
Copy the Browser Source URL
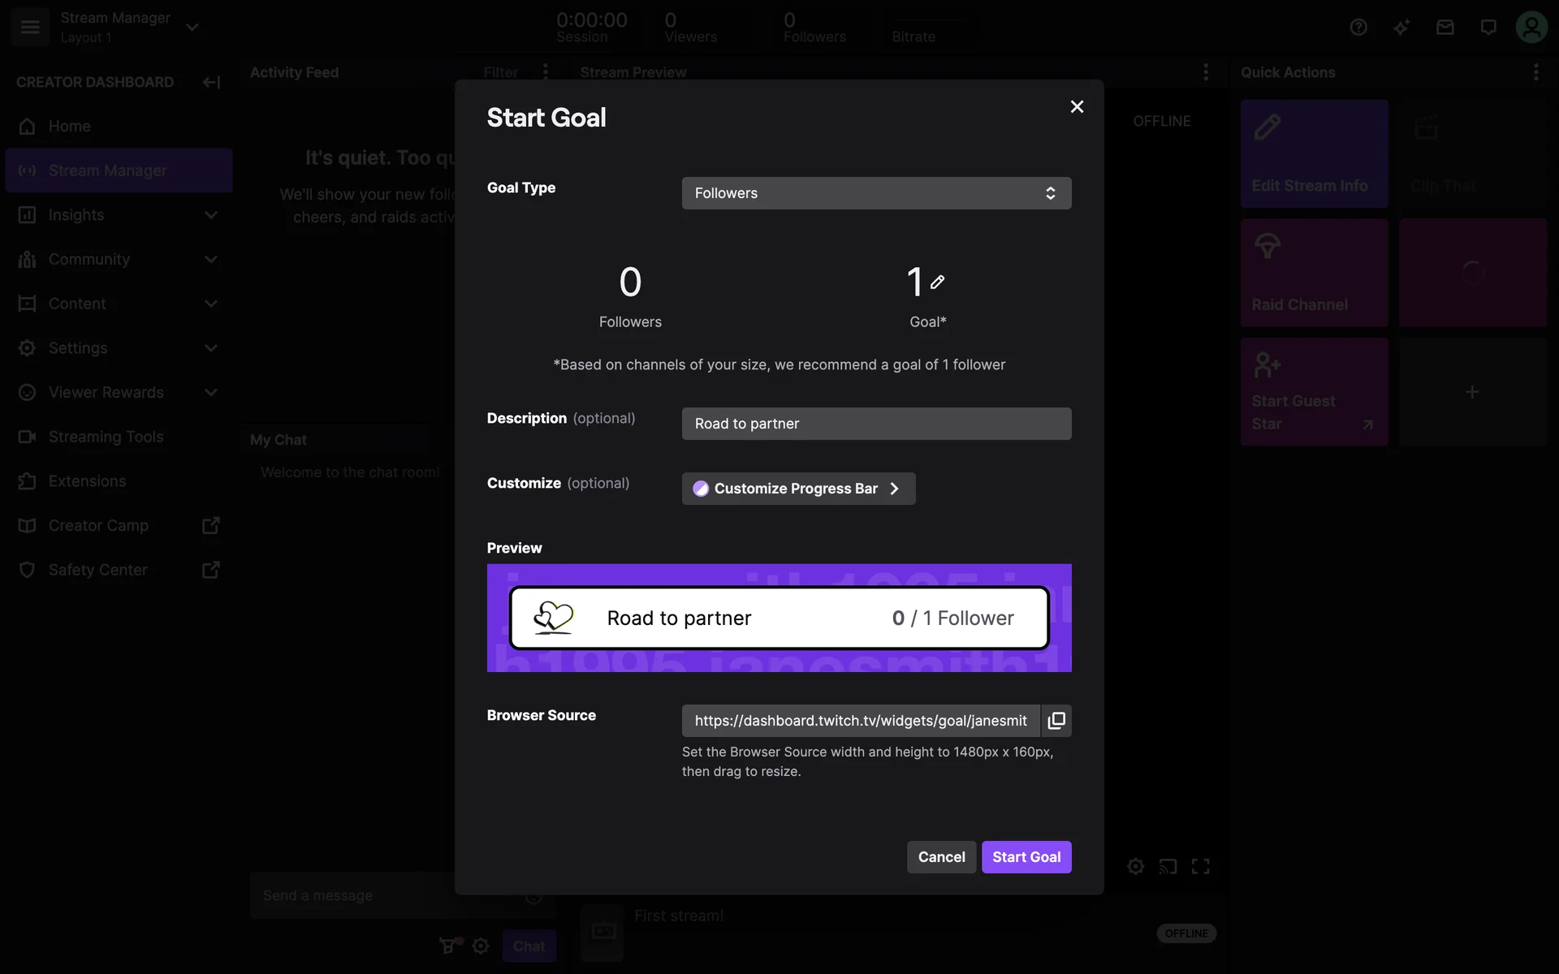click(1056, 721)
